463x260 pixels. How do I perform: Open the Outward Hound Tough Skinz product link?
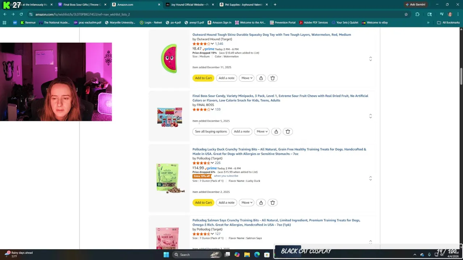pos(272,35)
